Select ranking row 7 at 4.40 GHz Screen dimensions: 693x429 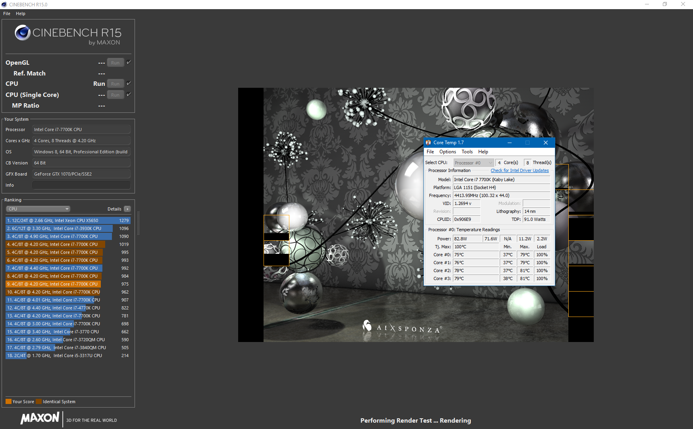click(68, 268)
